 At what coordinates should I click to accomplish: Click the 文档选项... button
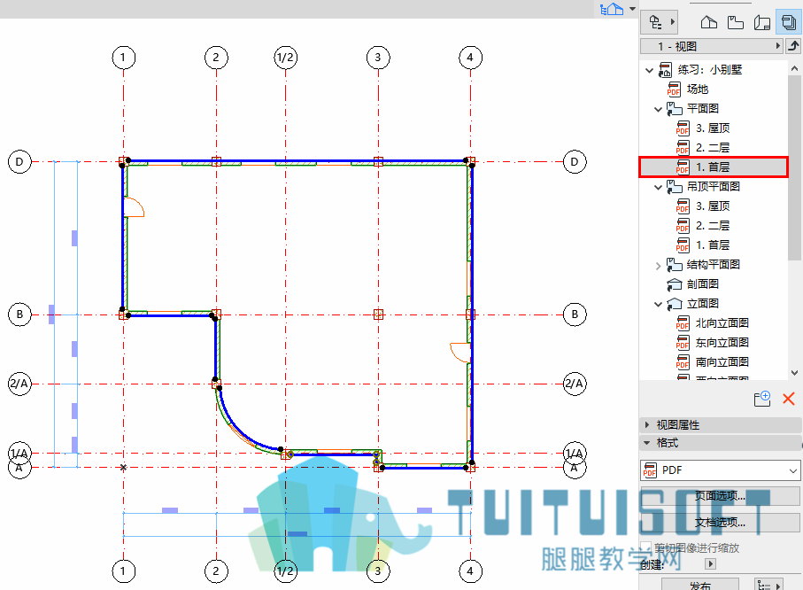pyautogui.click(x=720, y=523)
